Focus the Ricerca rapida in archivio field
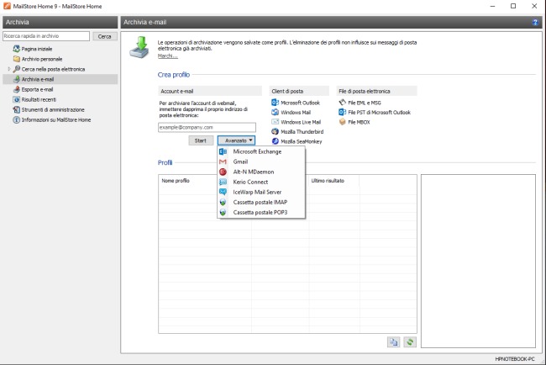The width and height of the screenshot is (546, 365). 46,36
